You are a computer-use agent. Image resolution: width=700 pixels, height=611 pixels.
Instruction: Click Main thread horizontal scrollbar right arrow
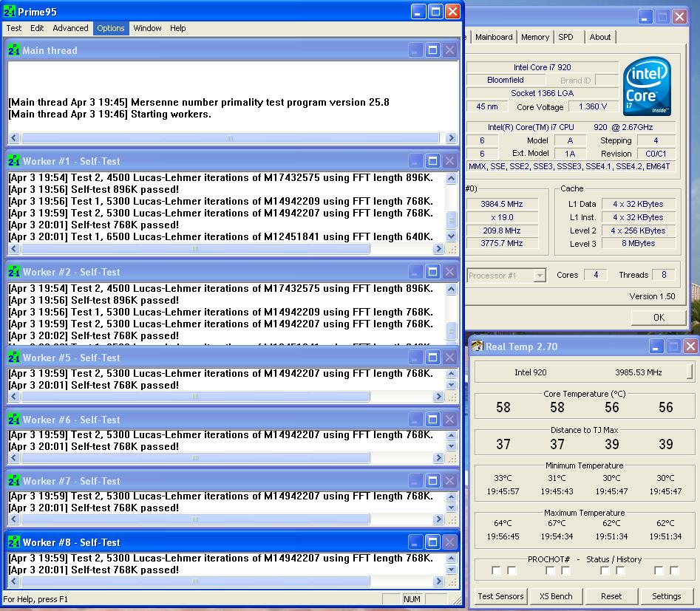pos(451,137)
